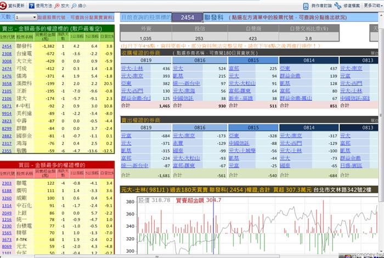384x258 pixels.
Task: Select stock code 2105 正新
Action: 7,91
